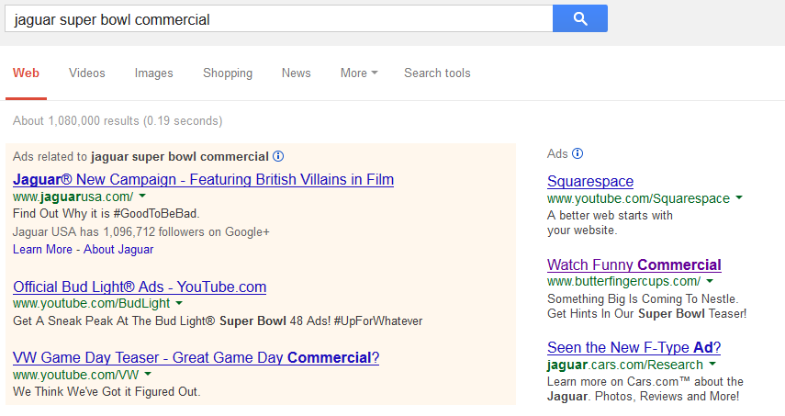
Task: Open the arrow next to jaguar.cars.com/Research
Action: coord(712,365)
